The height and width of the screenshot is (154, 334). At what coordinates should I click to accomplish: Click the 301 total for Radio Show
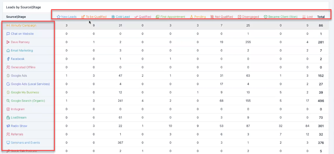[321, 126]
